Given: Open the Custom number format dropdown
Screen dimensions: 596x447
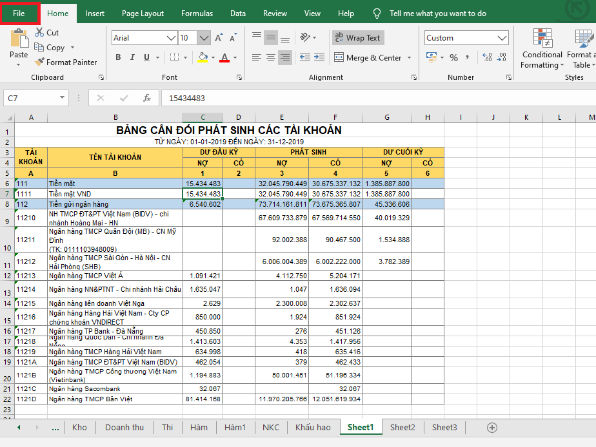Looking at the screenshot, I should point(503,38).
